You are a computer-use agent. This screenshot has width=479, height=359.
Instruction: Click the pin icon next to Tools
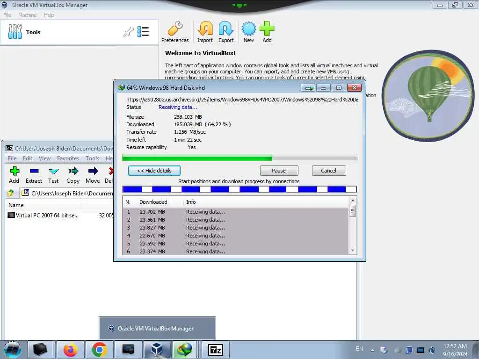tap(128, 32)
